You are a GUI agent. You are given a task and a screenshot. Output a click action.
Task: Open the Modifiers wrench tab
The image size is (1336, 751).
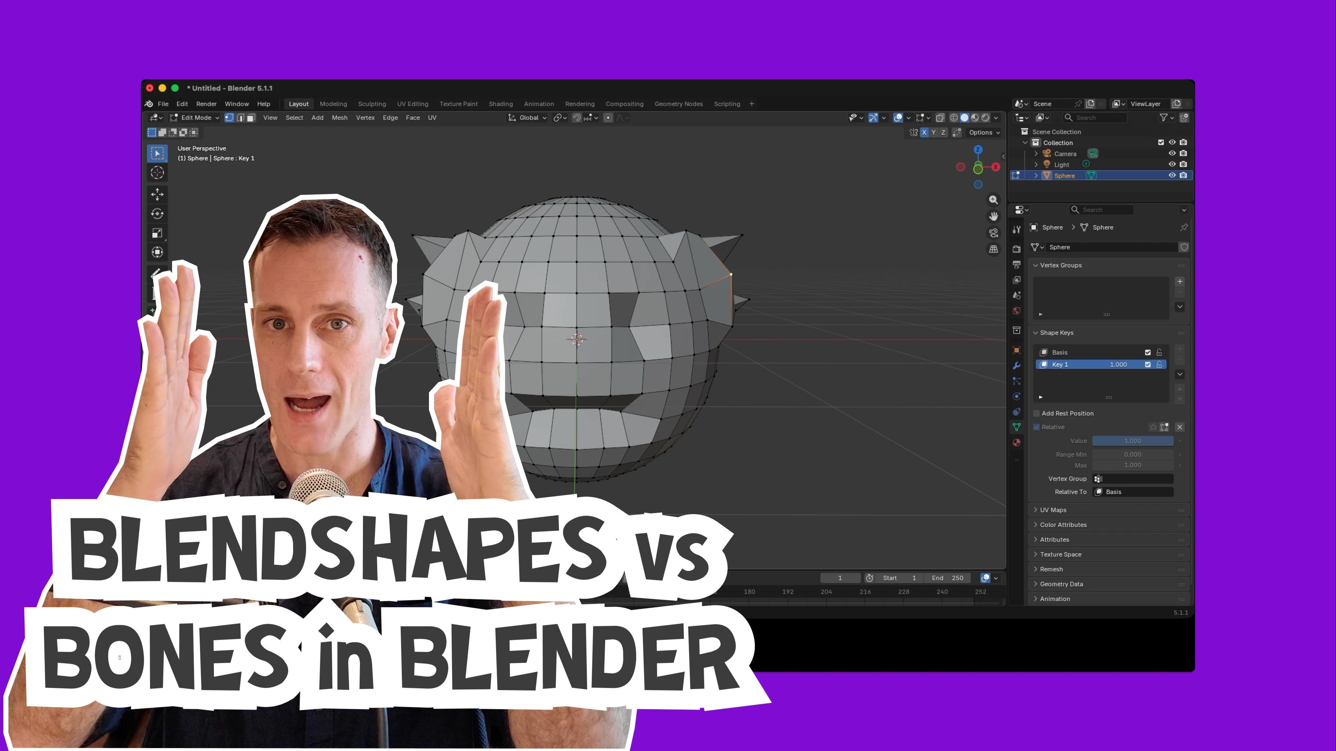coord(1016,366)
